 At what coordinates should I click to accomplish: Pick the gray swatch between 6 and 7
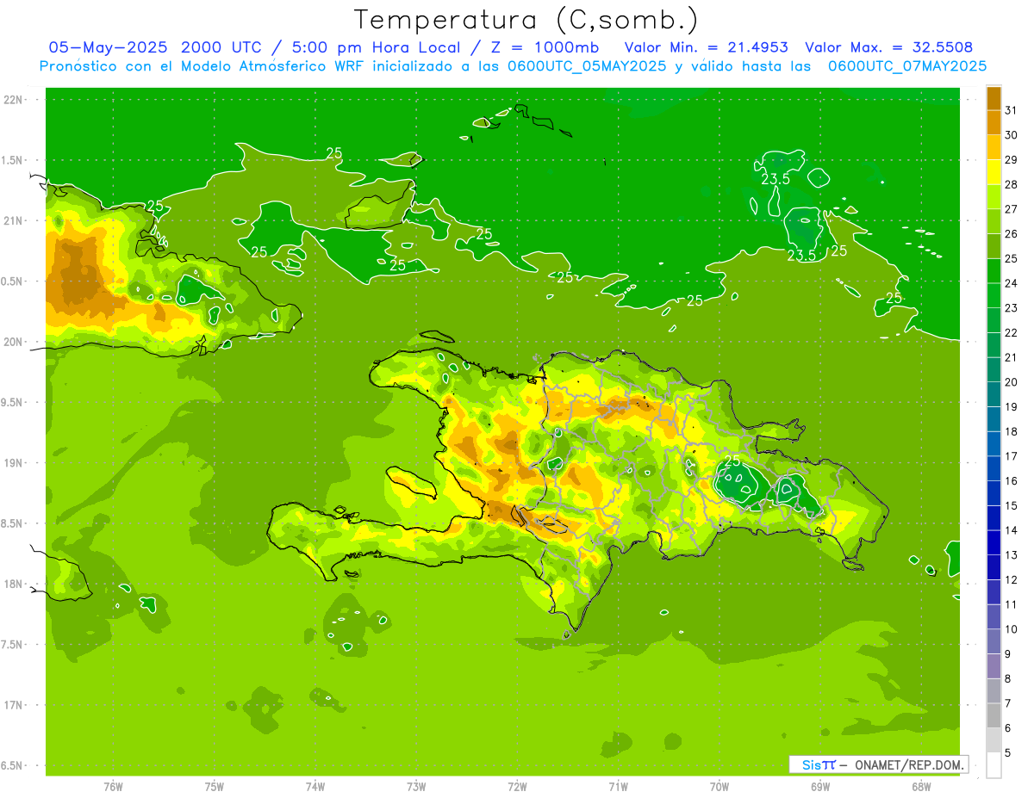click(994, 715)
